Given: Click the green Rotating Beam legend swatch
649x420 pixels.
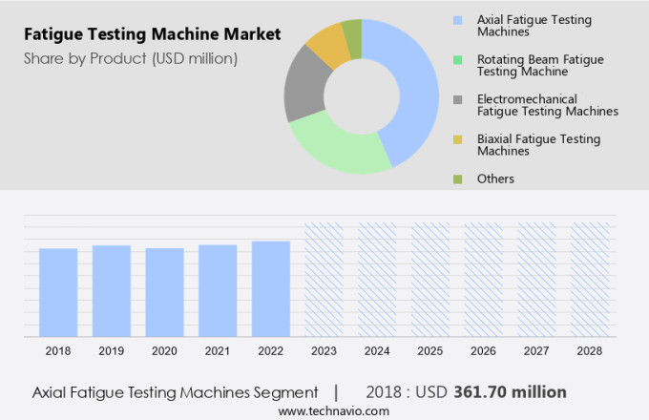Looking at the screenshot, I should (x=458, y=59).
